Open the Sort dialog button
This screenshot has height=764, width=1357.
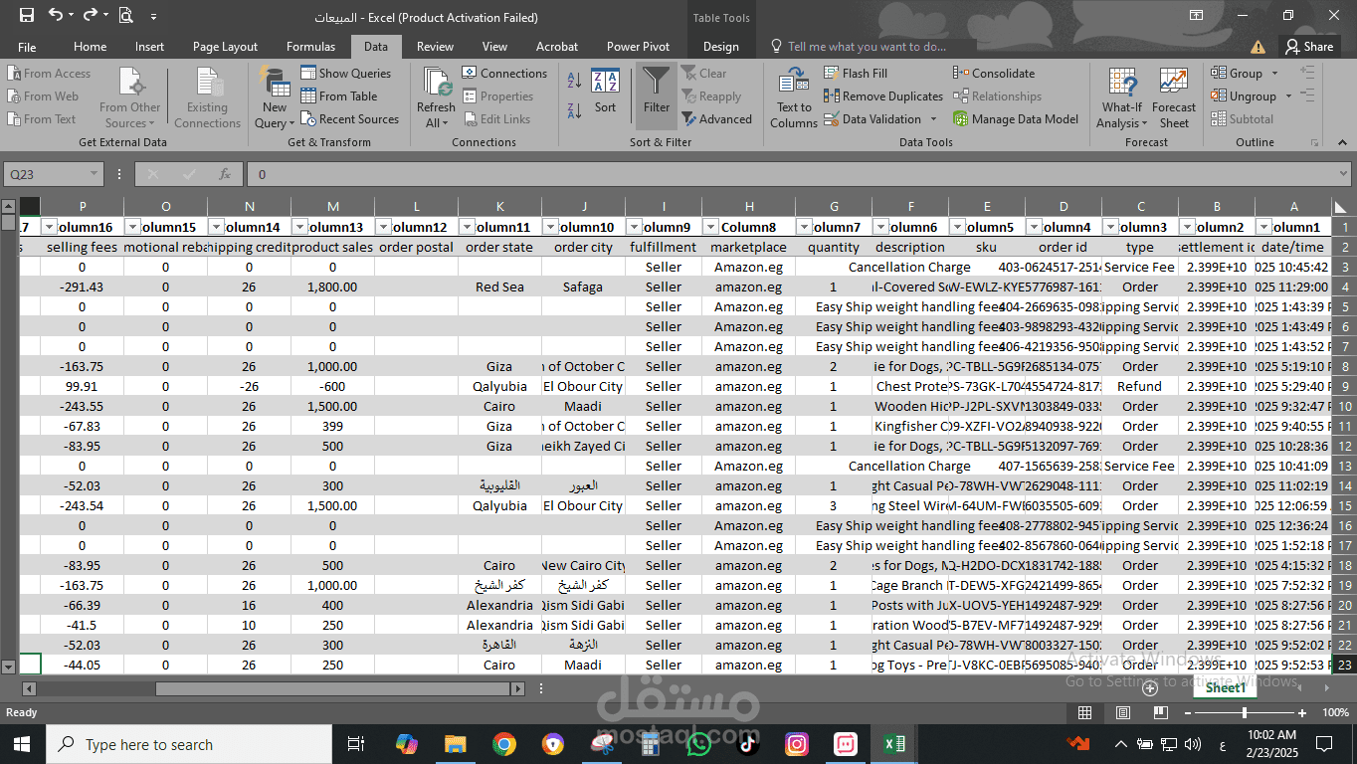605,92
